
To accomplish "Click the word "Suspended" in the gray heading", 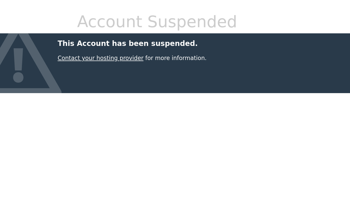I will point(192,22).
